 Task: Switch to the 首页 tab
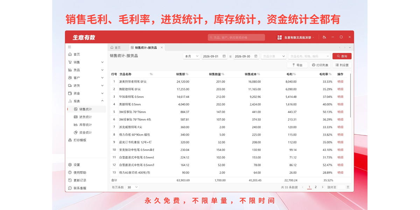click(116, 48)
